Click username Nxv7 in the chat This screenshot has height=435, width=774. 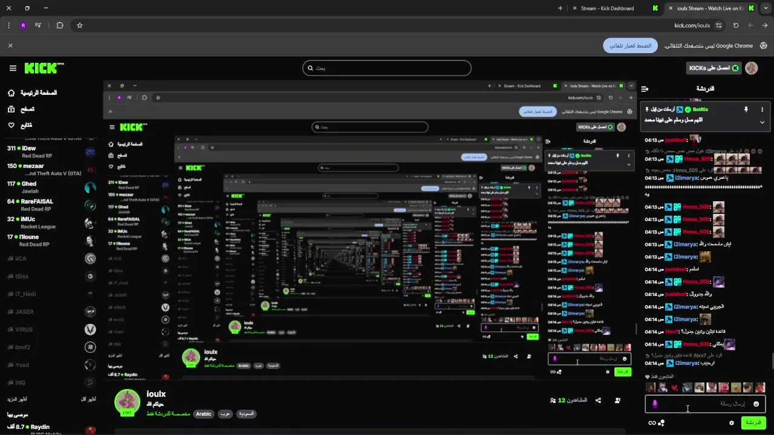(672, 332)
